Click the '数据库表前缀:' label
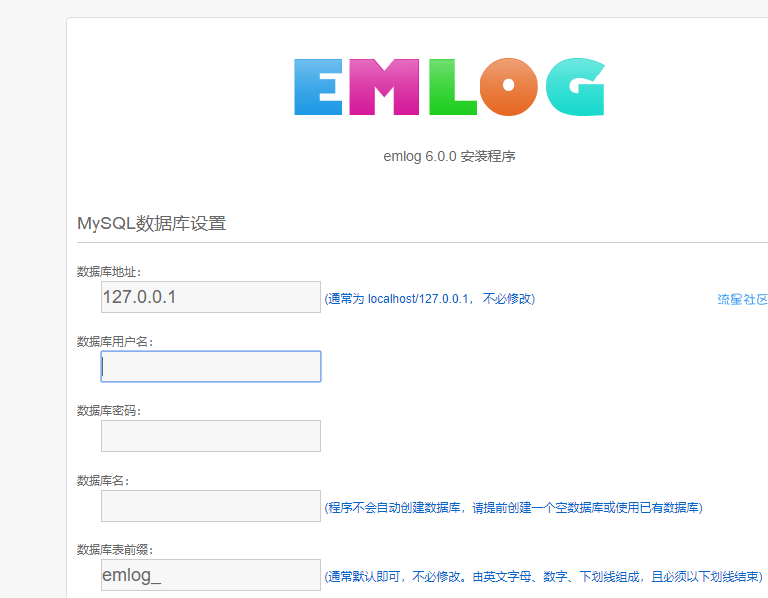Image resolution: width=768 pixels, height=598 pixels. coord(114,550)
